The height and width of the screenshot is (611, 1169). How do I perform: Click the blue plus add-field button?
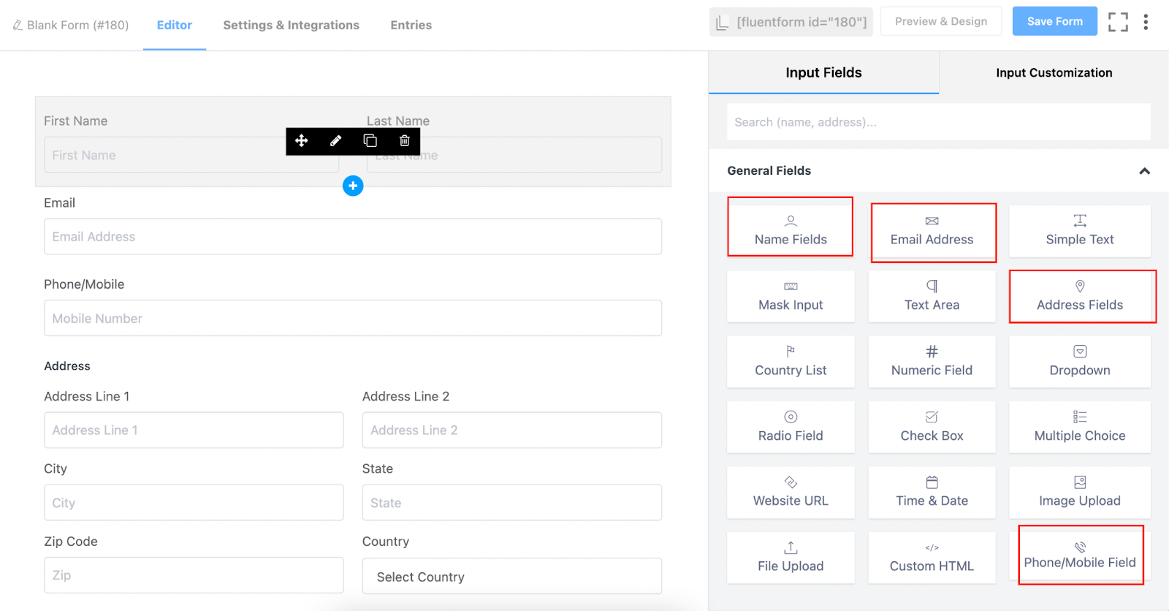tap(353, 186)
